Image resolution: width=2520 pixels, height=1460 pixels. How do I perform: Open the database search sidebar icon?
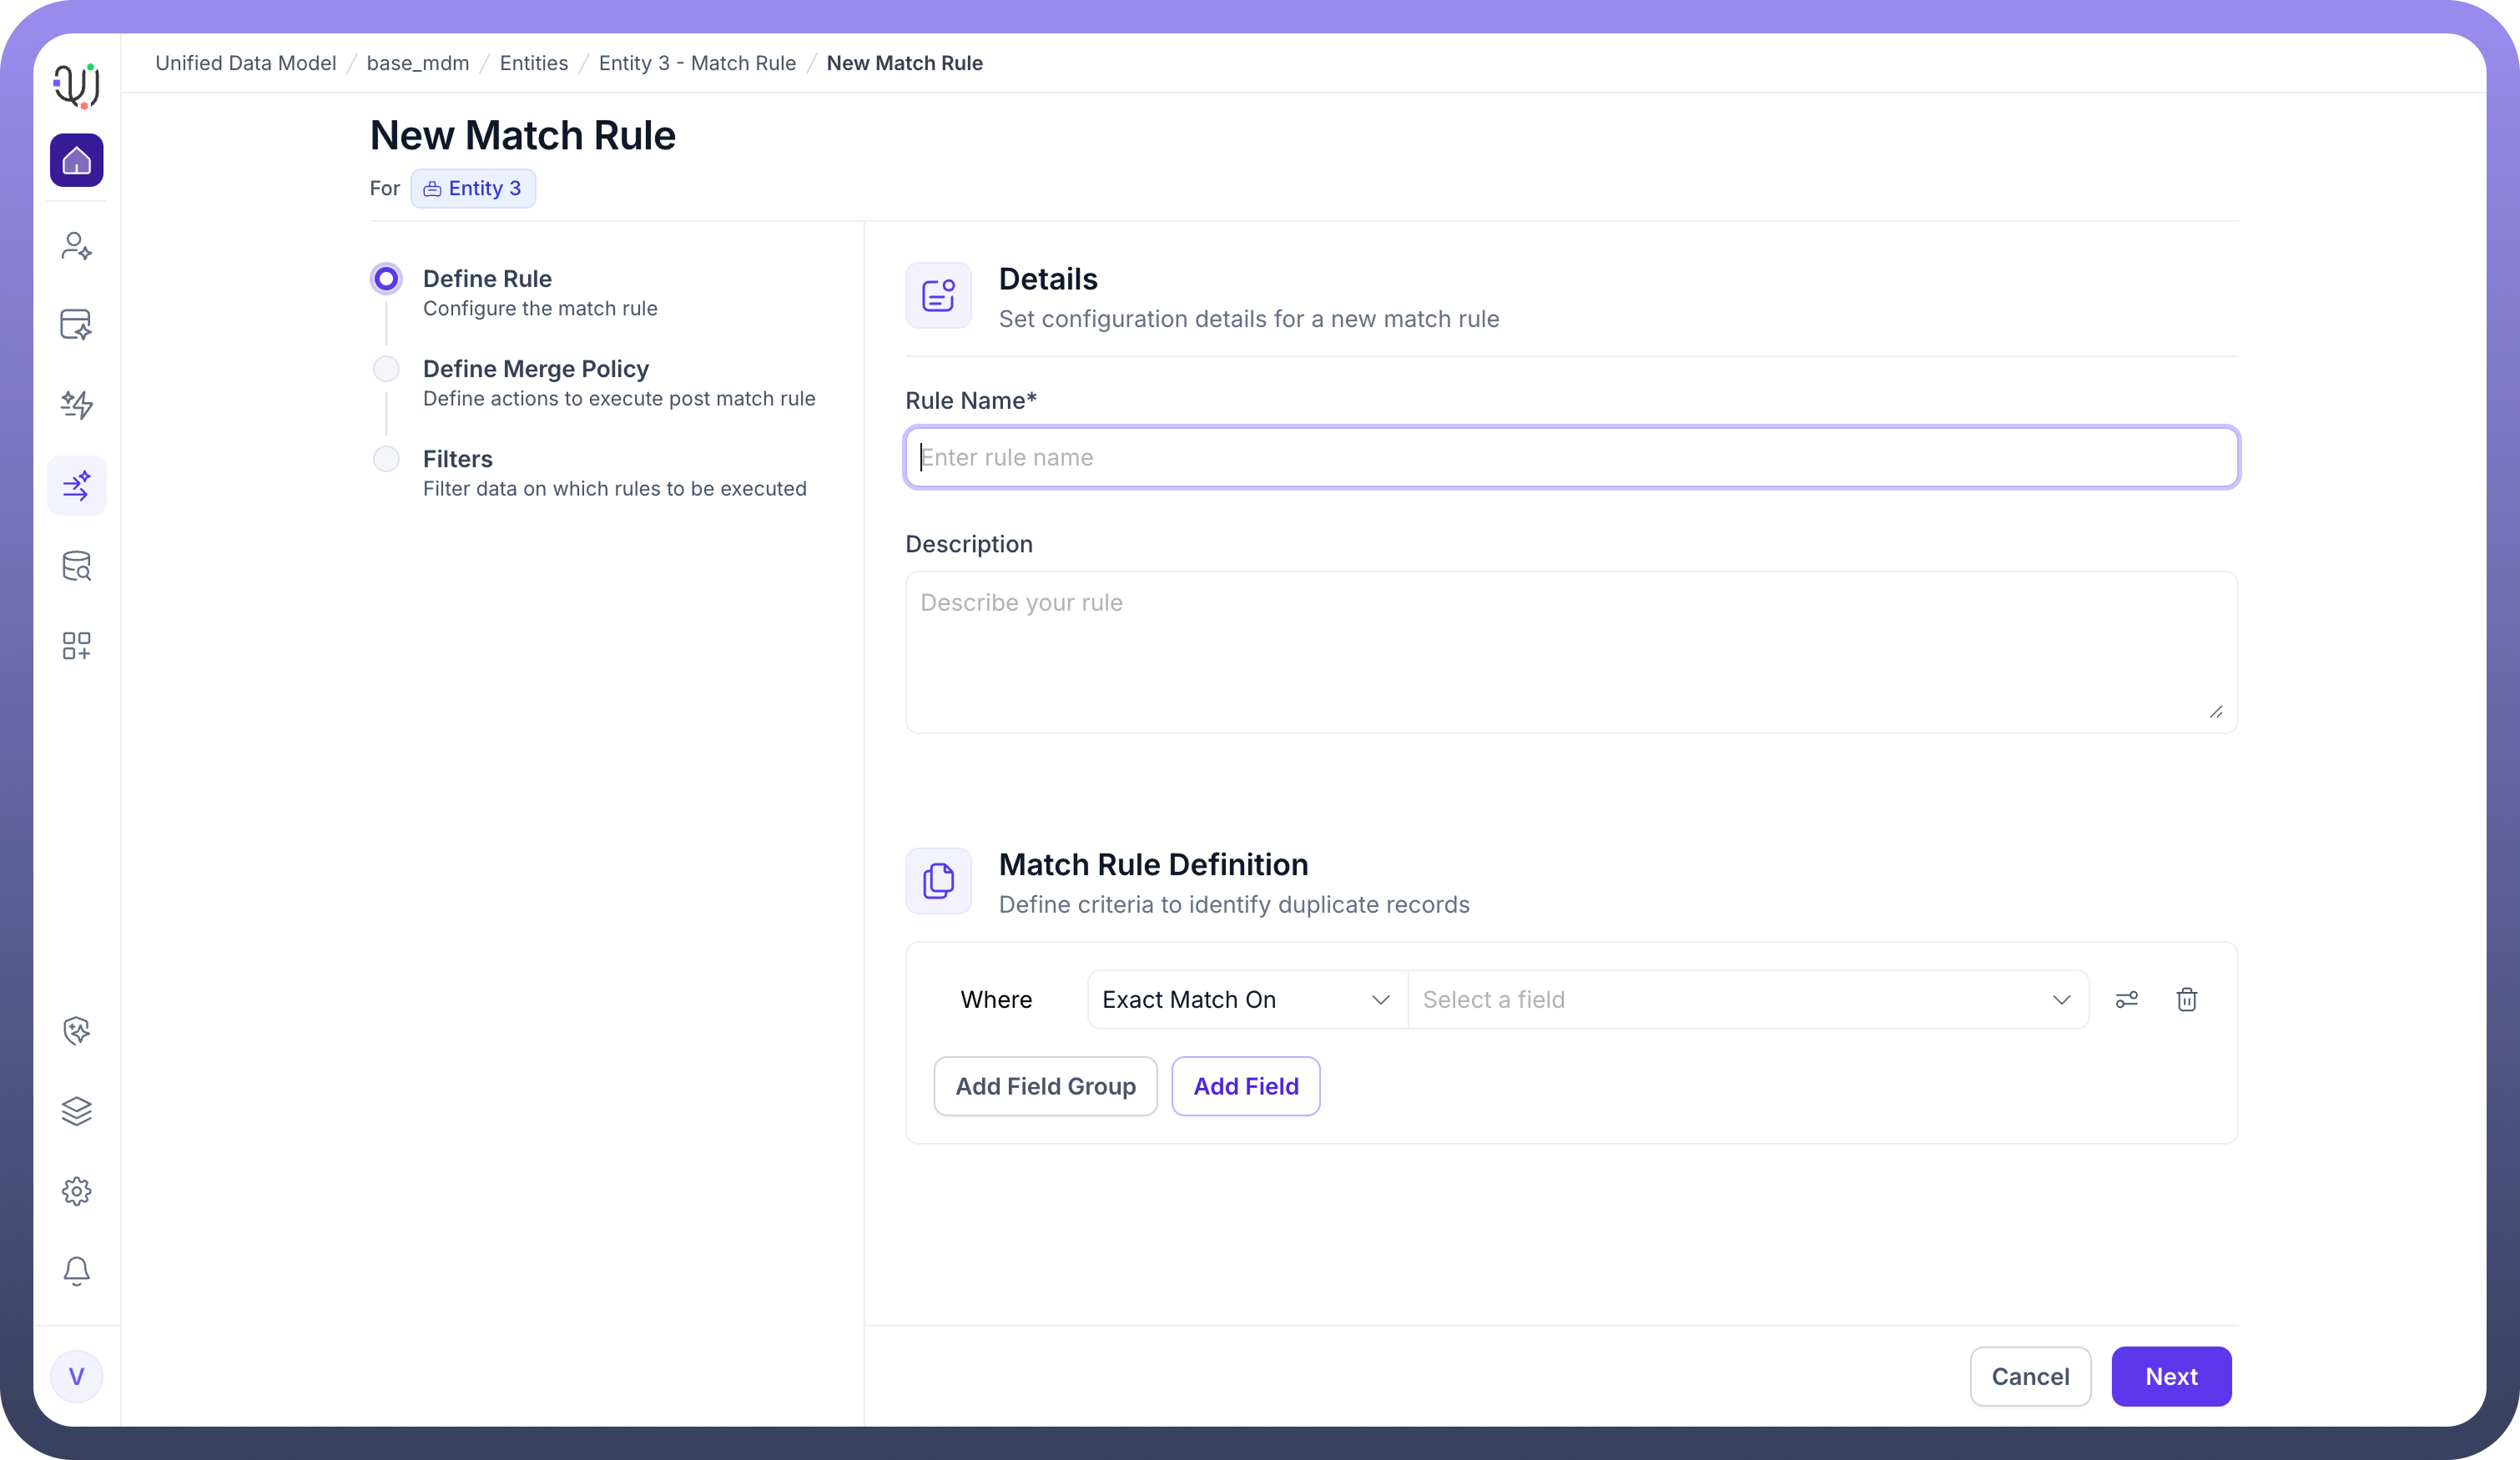76,566
